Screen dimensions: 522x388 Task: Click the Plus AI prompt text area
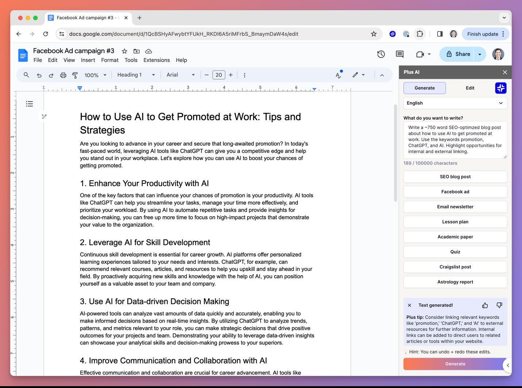[455, 140]
